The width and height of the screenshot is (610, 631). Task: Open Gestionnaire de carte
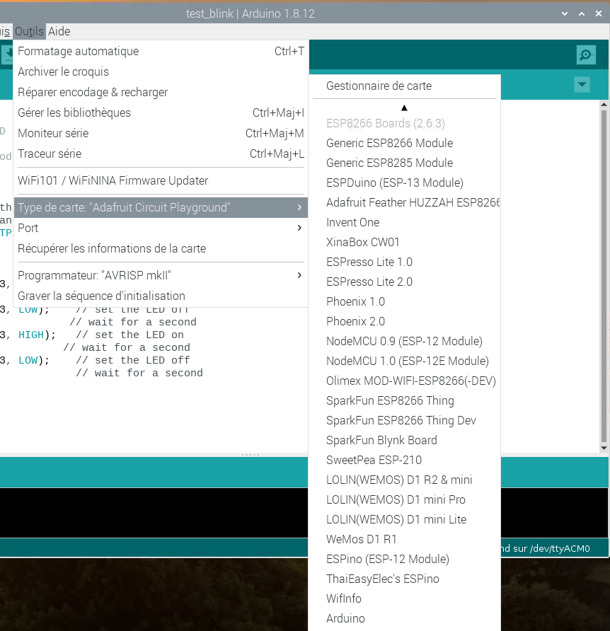click(x=404, y=86)
